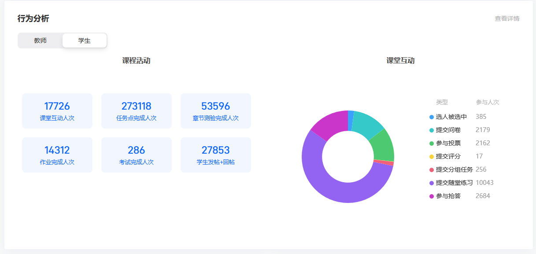Click the 提交随堂练习 legend entry

click(454, 183)
